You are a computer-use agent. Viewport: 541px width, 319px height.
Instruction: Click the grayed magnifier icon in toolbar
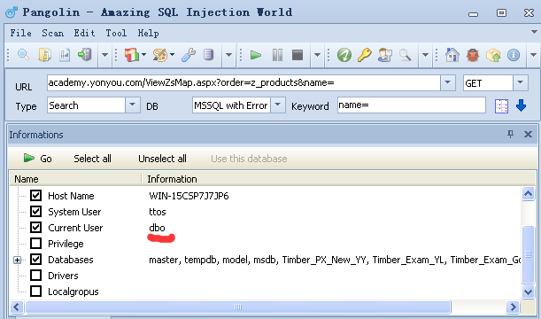(405, 55)
